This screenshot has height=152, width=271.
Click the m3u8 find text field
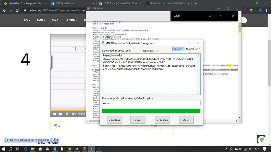(189, 16)
